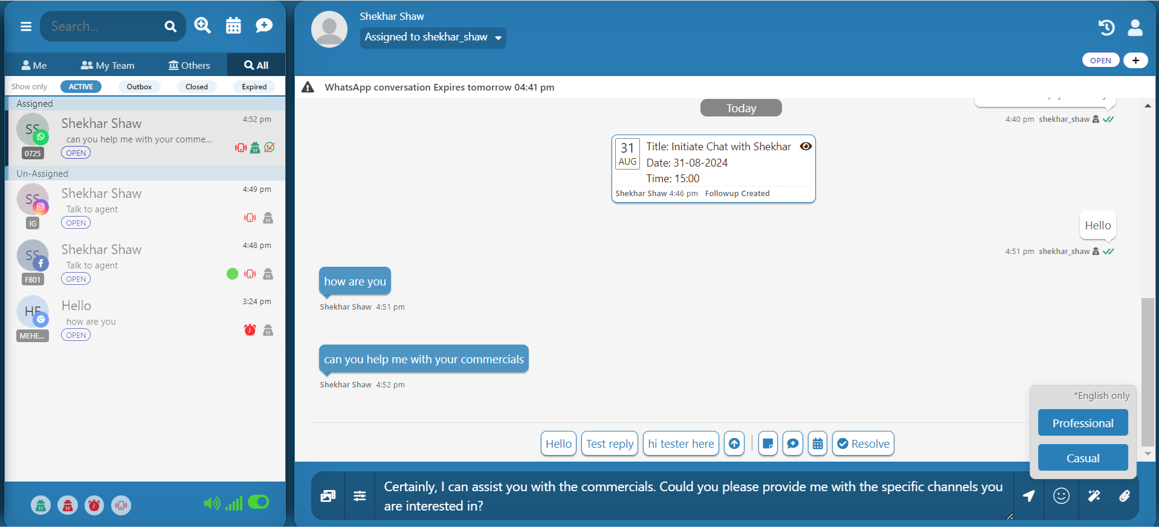Click the red alarm clock filter icon
This screenshot has height=528, width=1159.
click(x=94, y=505)
